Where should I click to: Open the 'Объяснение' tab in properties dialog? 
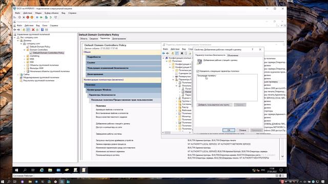coord(233,56)
